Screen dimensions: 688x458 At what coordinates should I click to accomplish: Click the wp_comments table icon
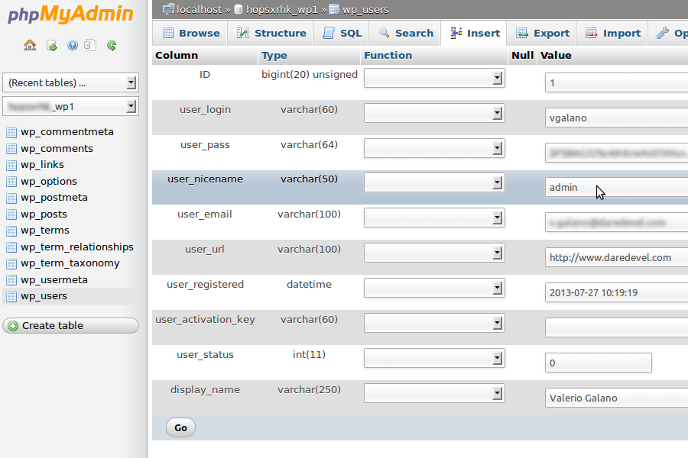point(11,149)
